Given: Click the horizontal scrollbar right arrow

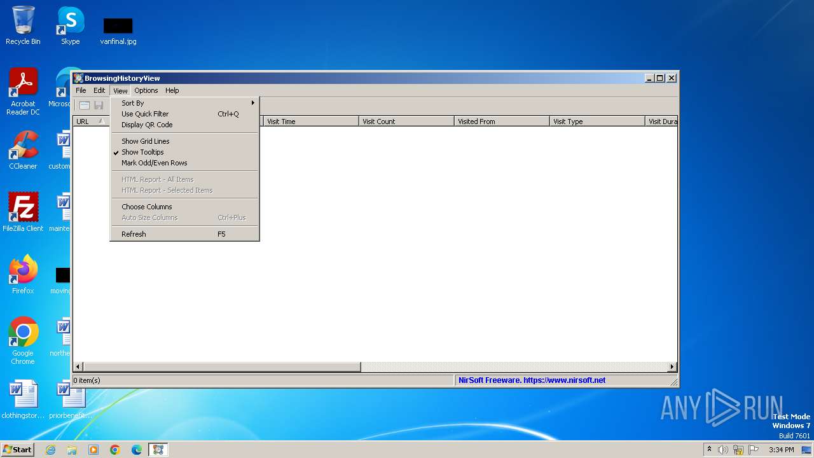Looking at the screenshot, I should pyautogui.click(x=672, y=367).
